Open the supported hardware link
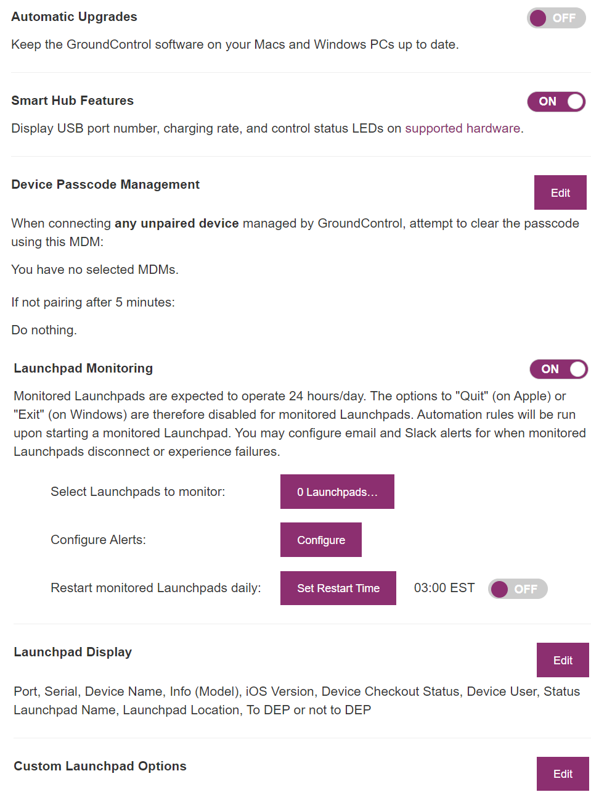The image size is (591, 792). tap(462, 128)
